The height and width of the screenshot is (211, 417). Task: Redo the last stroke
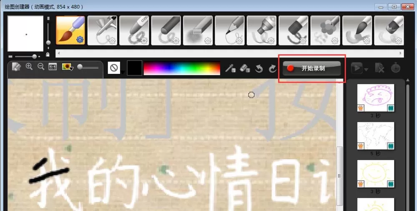(273, 69)
